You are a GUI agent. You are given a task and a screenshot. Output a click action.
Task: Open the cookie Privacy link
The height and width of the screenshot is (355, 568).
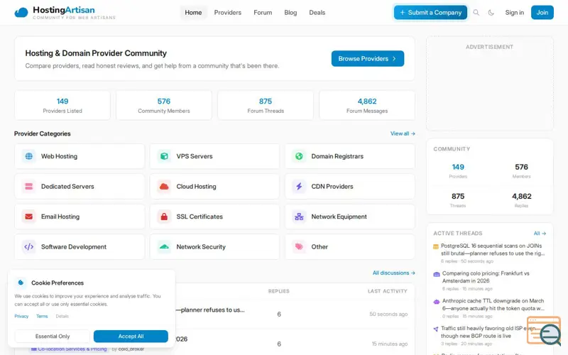21,316
